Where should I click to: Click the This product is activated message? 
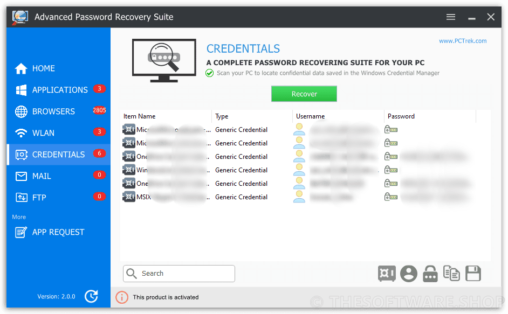(x=166, y=297)
